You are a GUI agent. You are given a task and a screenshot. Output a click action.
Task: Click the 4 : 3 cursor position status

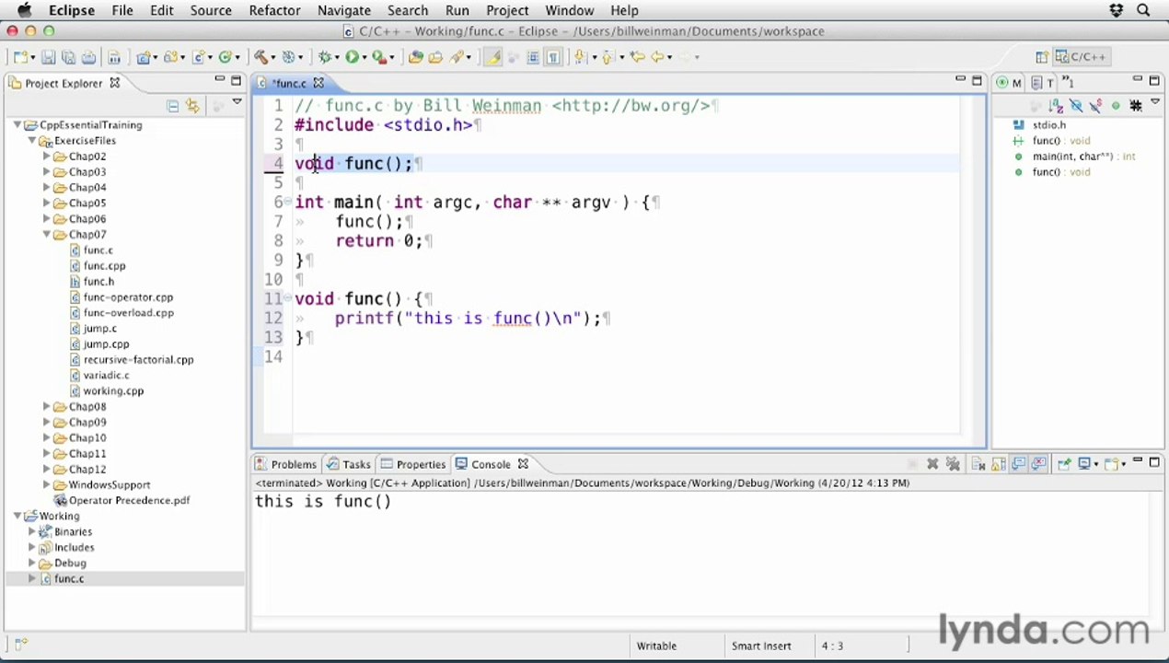832,646
